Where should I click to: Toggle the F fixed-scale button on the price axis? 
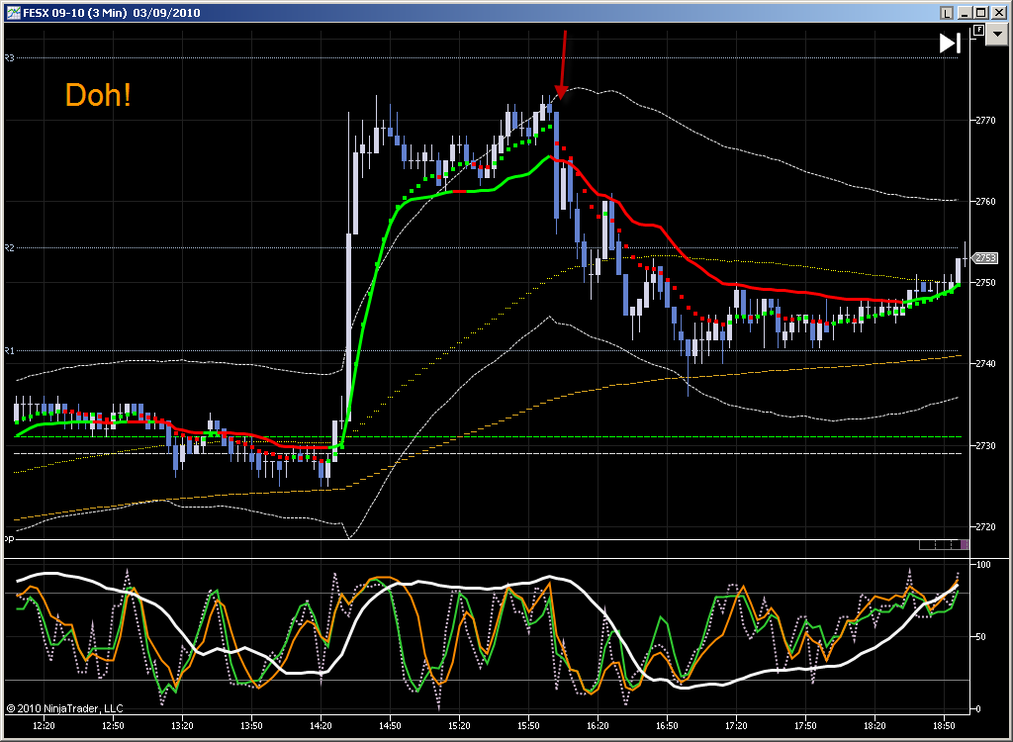(x=978, y=30)
